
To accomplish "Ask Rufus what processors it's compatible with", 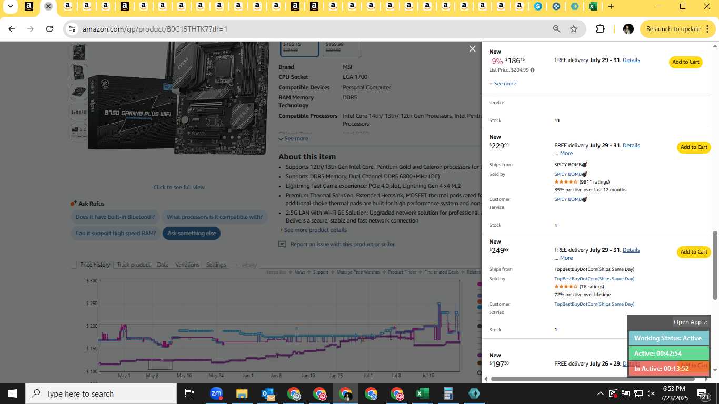I will [215, 217].
